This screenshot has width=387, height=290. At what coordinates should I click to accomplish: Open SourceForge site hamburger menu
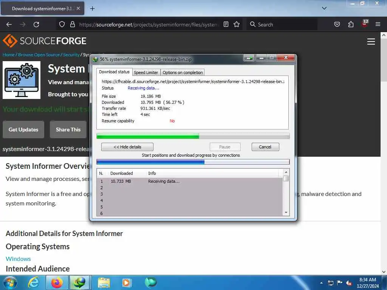point(371,42)
